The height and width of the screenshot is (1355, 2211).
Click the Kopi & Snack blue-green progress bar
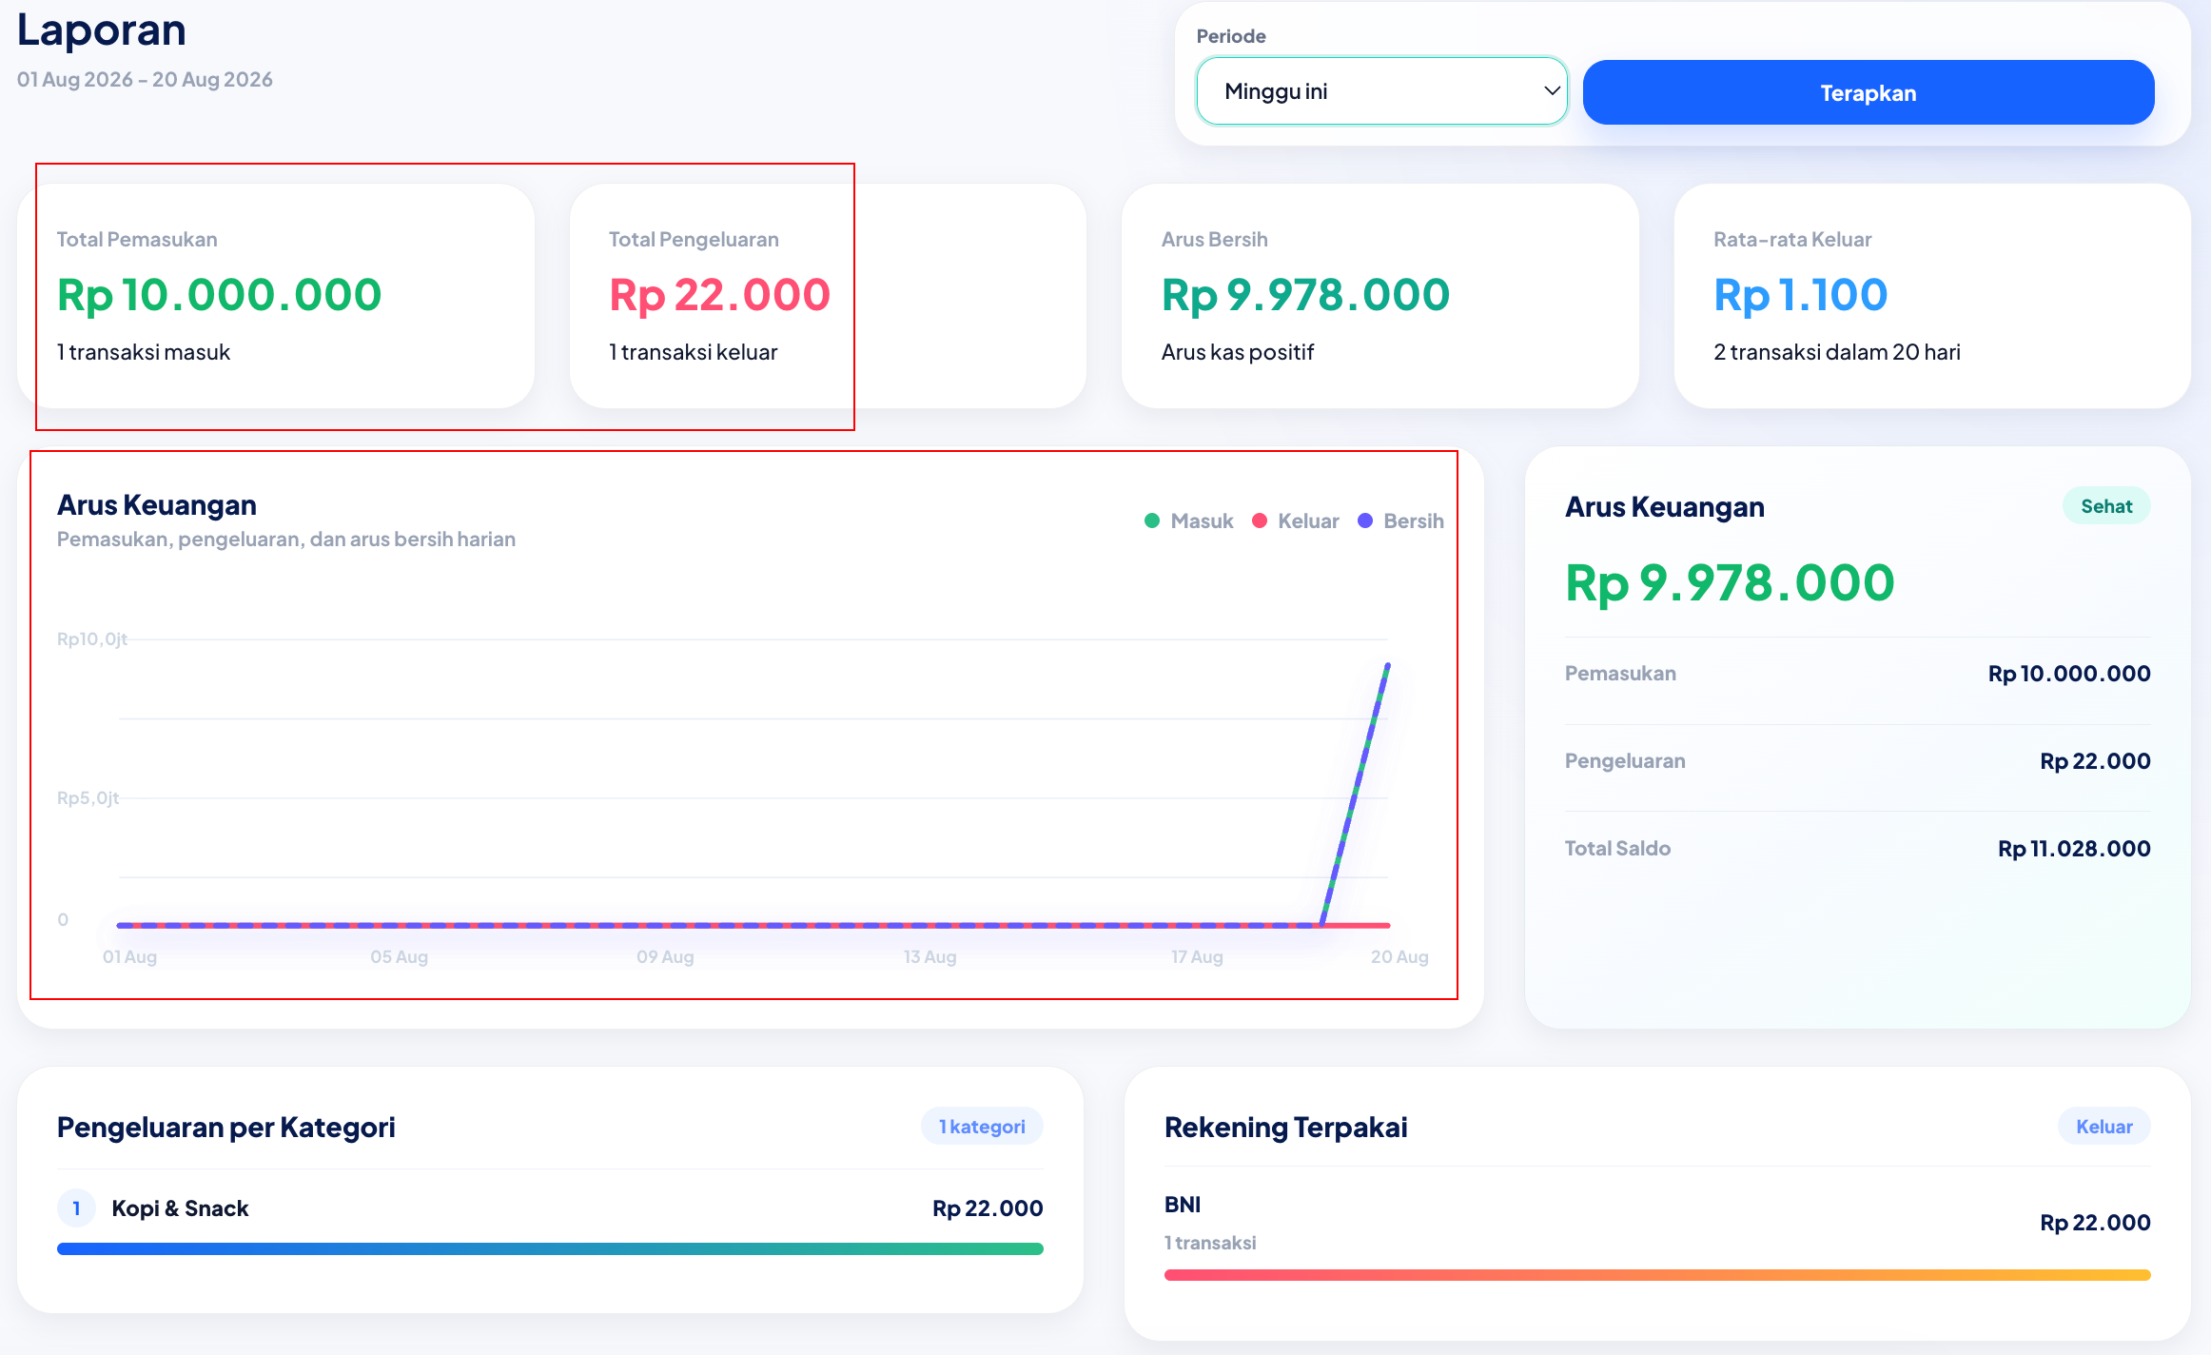coord(550,1248)
